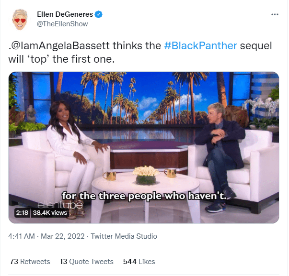289x276 pixels.
Task: Click the blue verified badge icon
Action: (x=99, y=14)
